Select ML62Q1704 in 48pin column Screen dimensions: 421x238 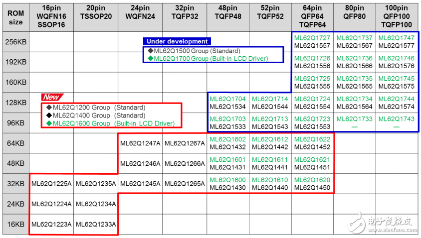(x=227, y=99)
